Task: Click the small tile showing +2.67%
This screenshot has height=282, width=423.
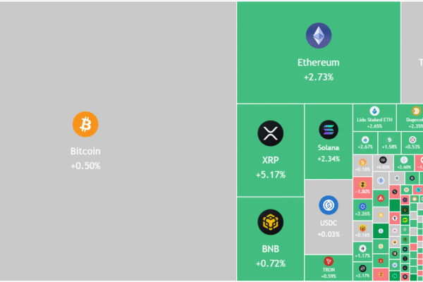Action: pyautogui.click(x=364, y=143)
